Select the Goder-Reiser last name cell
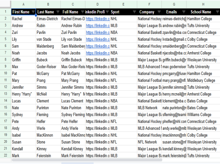The width and height of the screenshot is (220, 164). tap(48, 67)
